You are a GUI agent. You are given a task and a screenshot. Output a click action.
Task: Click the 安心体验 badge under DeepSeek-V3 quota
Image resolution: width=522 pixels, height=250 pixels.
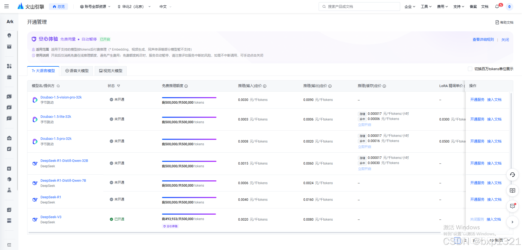(x=170, y=226)
